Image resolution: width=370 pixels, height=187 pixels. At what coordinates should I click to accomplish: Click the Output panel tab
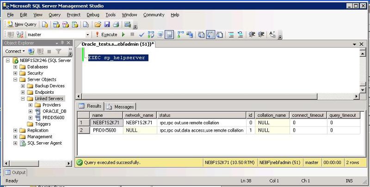(15, 173)
